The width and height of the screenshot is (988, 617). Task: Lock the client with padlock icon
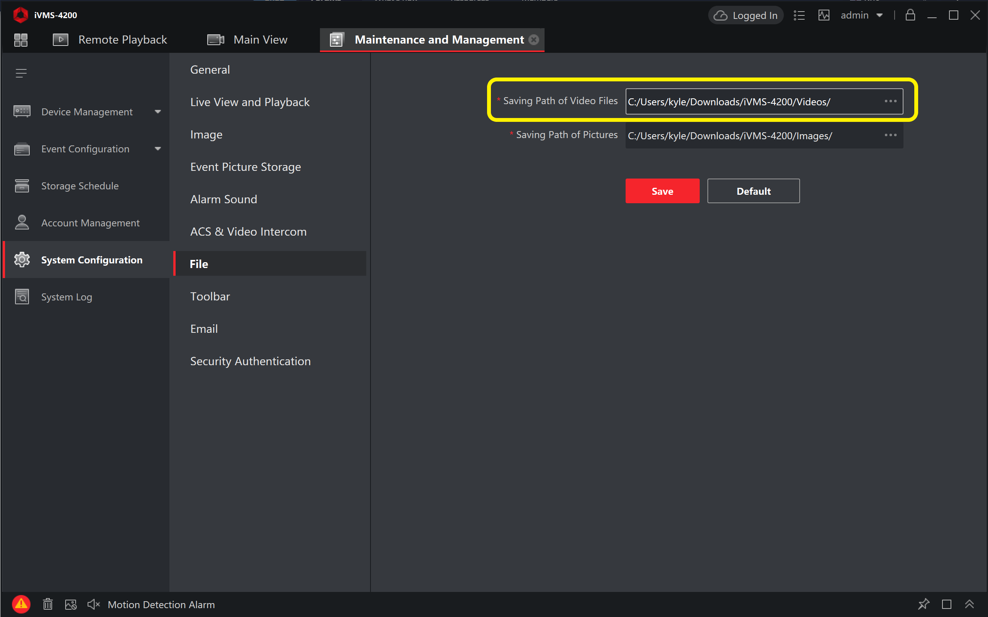click(x=910, y=15)
